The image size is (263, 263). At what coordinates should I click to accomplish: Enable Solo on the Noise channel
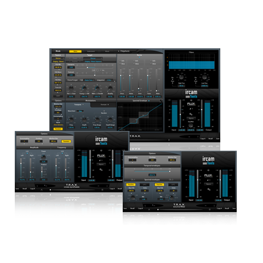[134, 61]
